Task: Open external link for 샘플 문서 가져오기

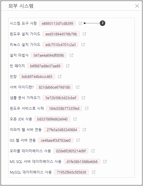Action: tap(84, 98)
